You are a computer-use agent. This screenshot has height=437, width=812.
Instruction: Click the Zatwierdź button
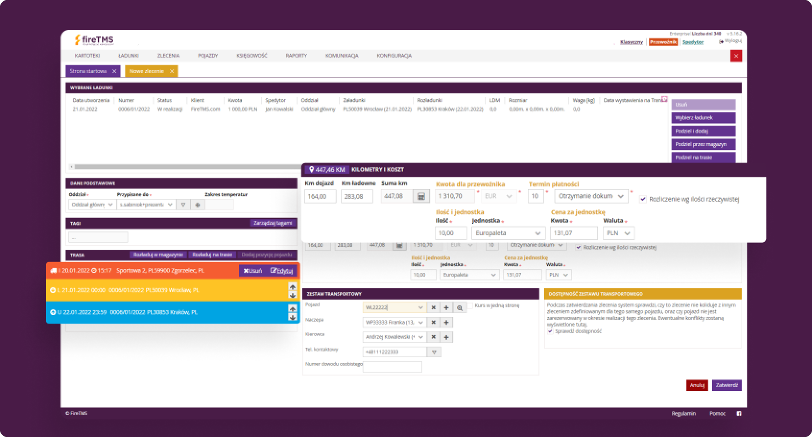[x=727, y=385]
